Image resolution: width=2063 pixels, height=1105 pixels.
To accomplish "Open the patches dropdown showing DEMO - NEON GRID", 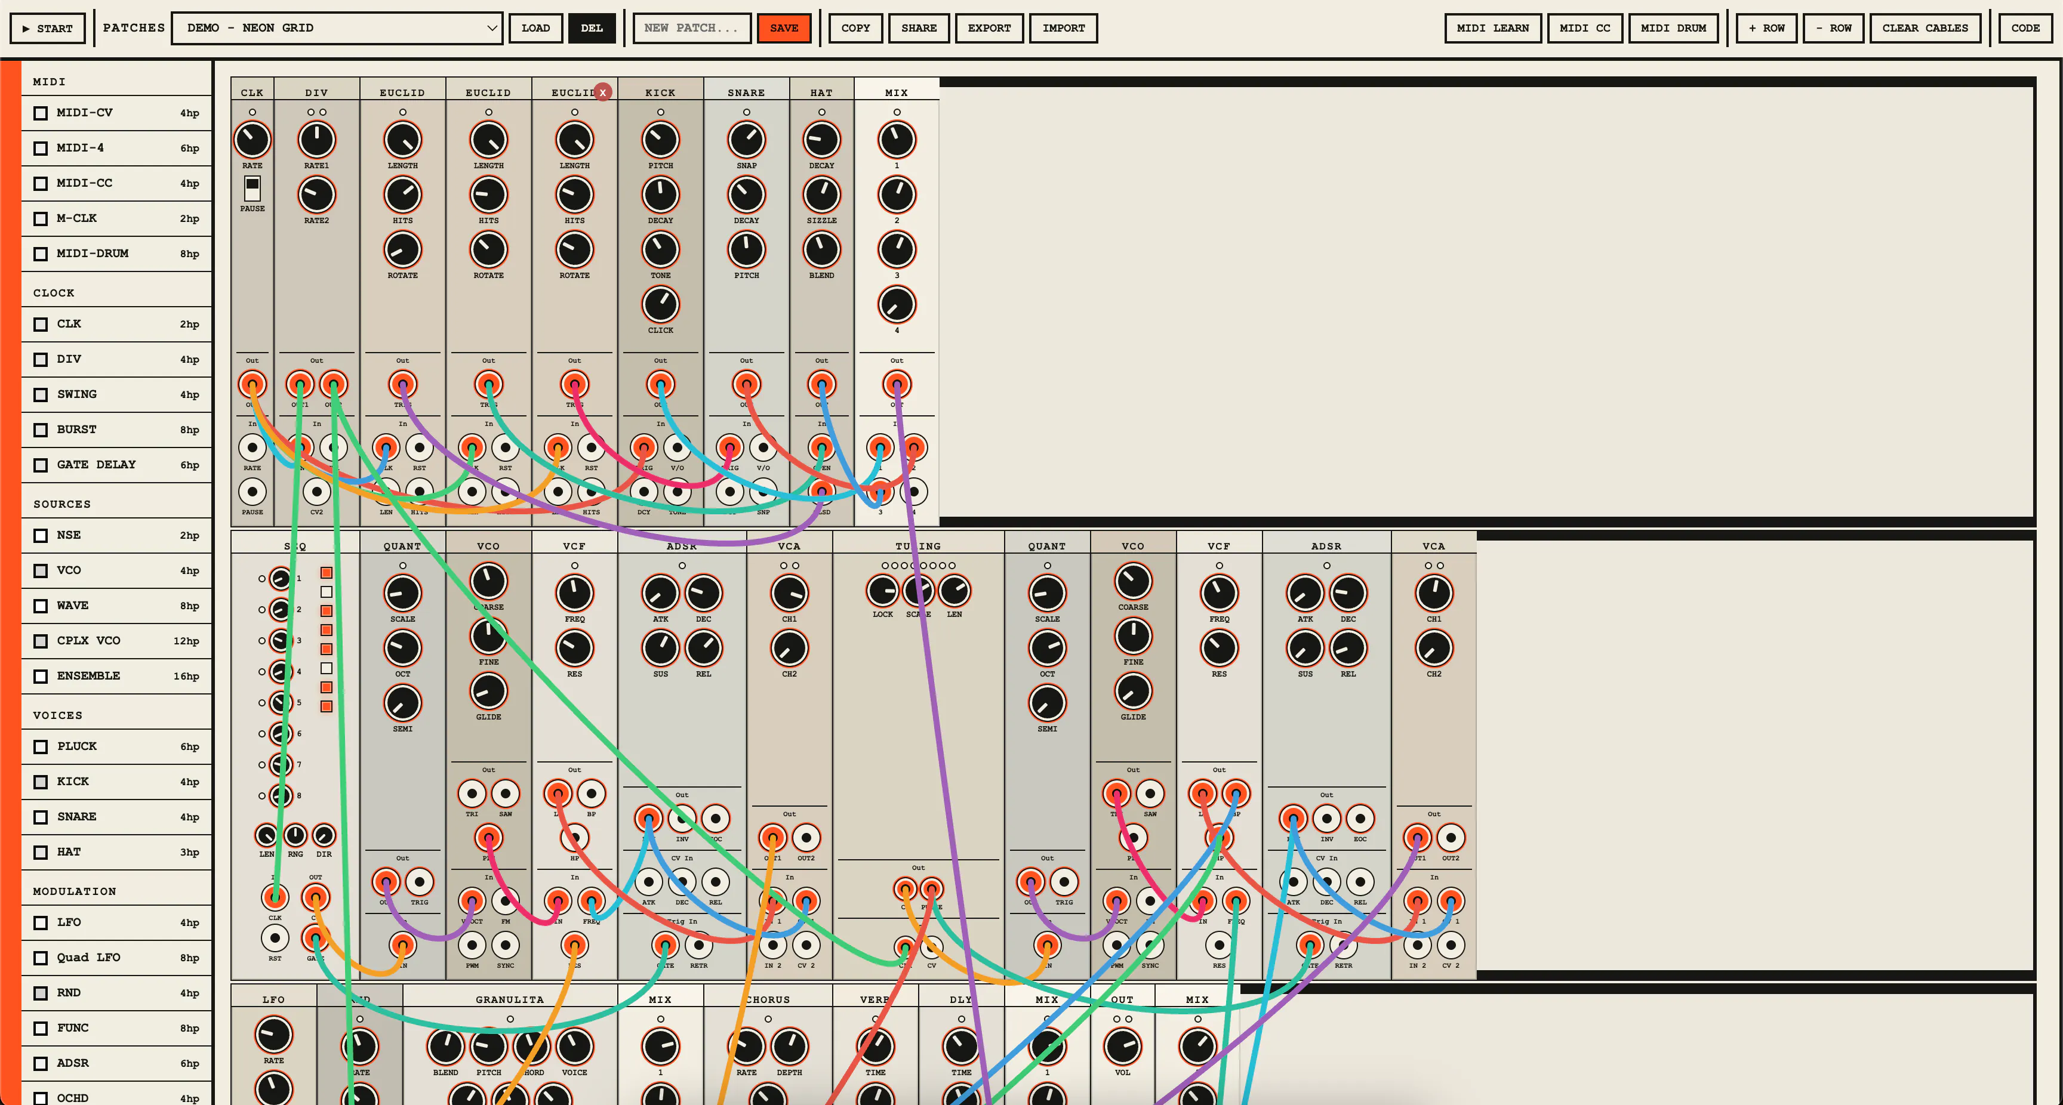I will tap(337, 28).
